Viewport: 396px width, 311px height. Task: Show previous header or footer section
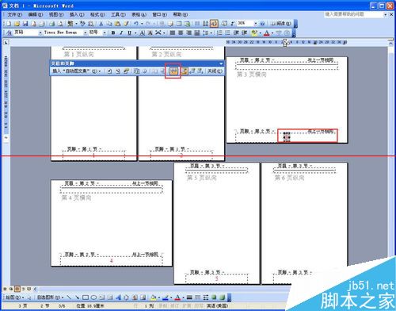tap(192, 71)
